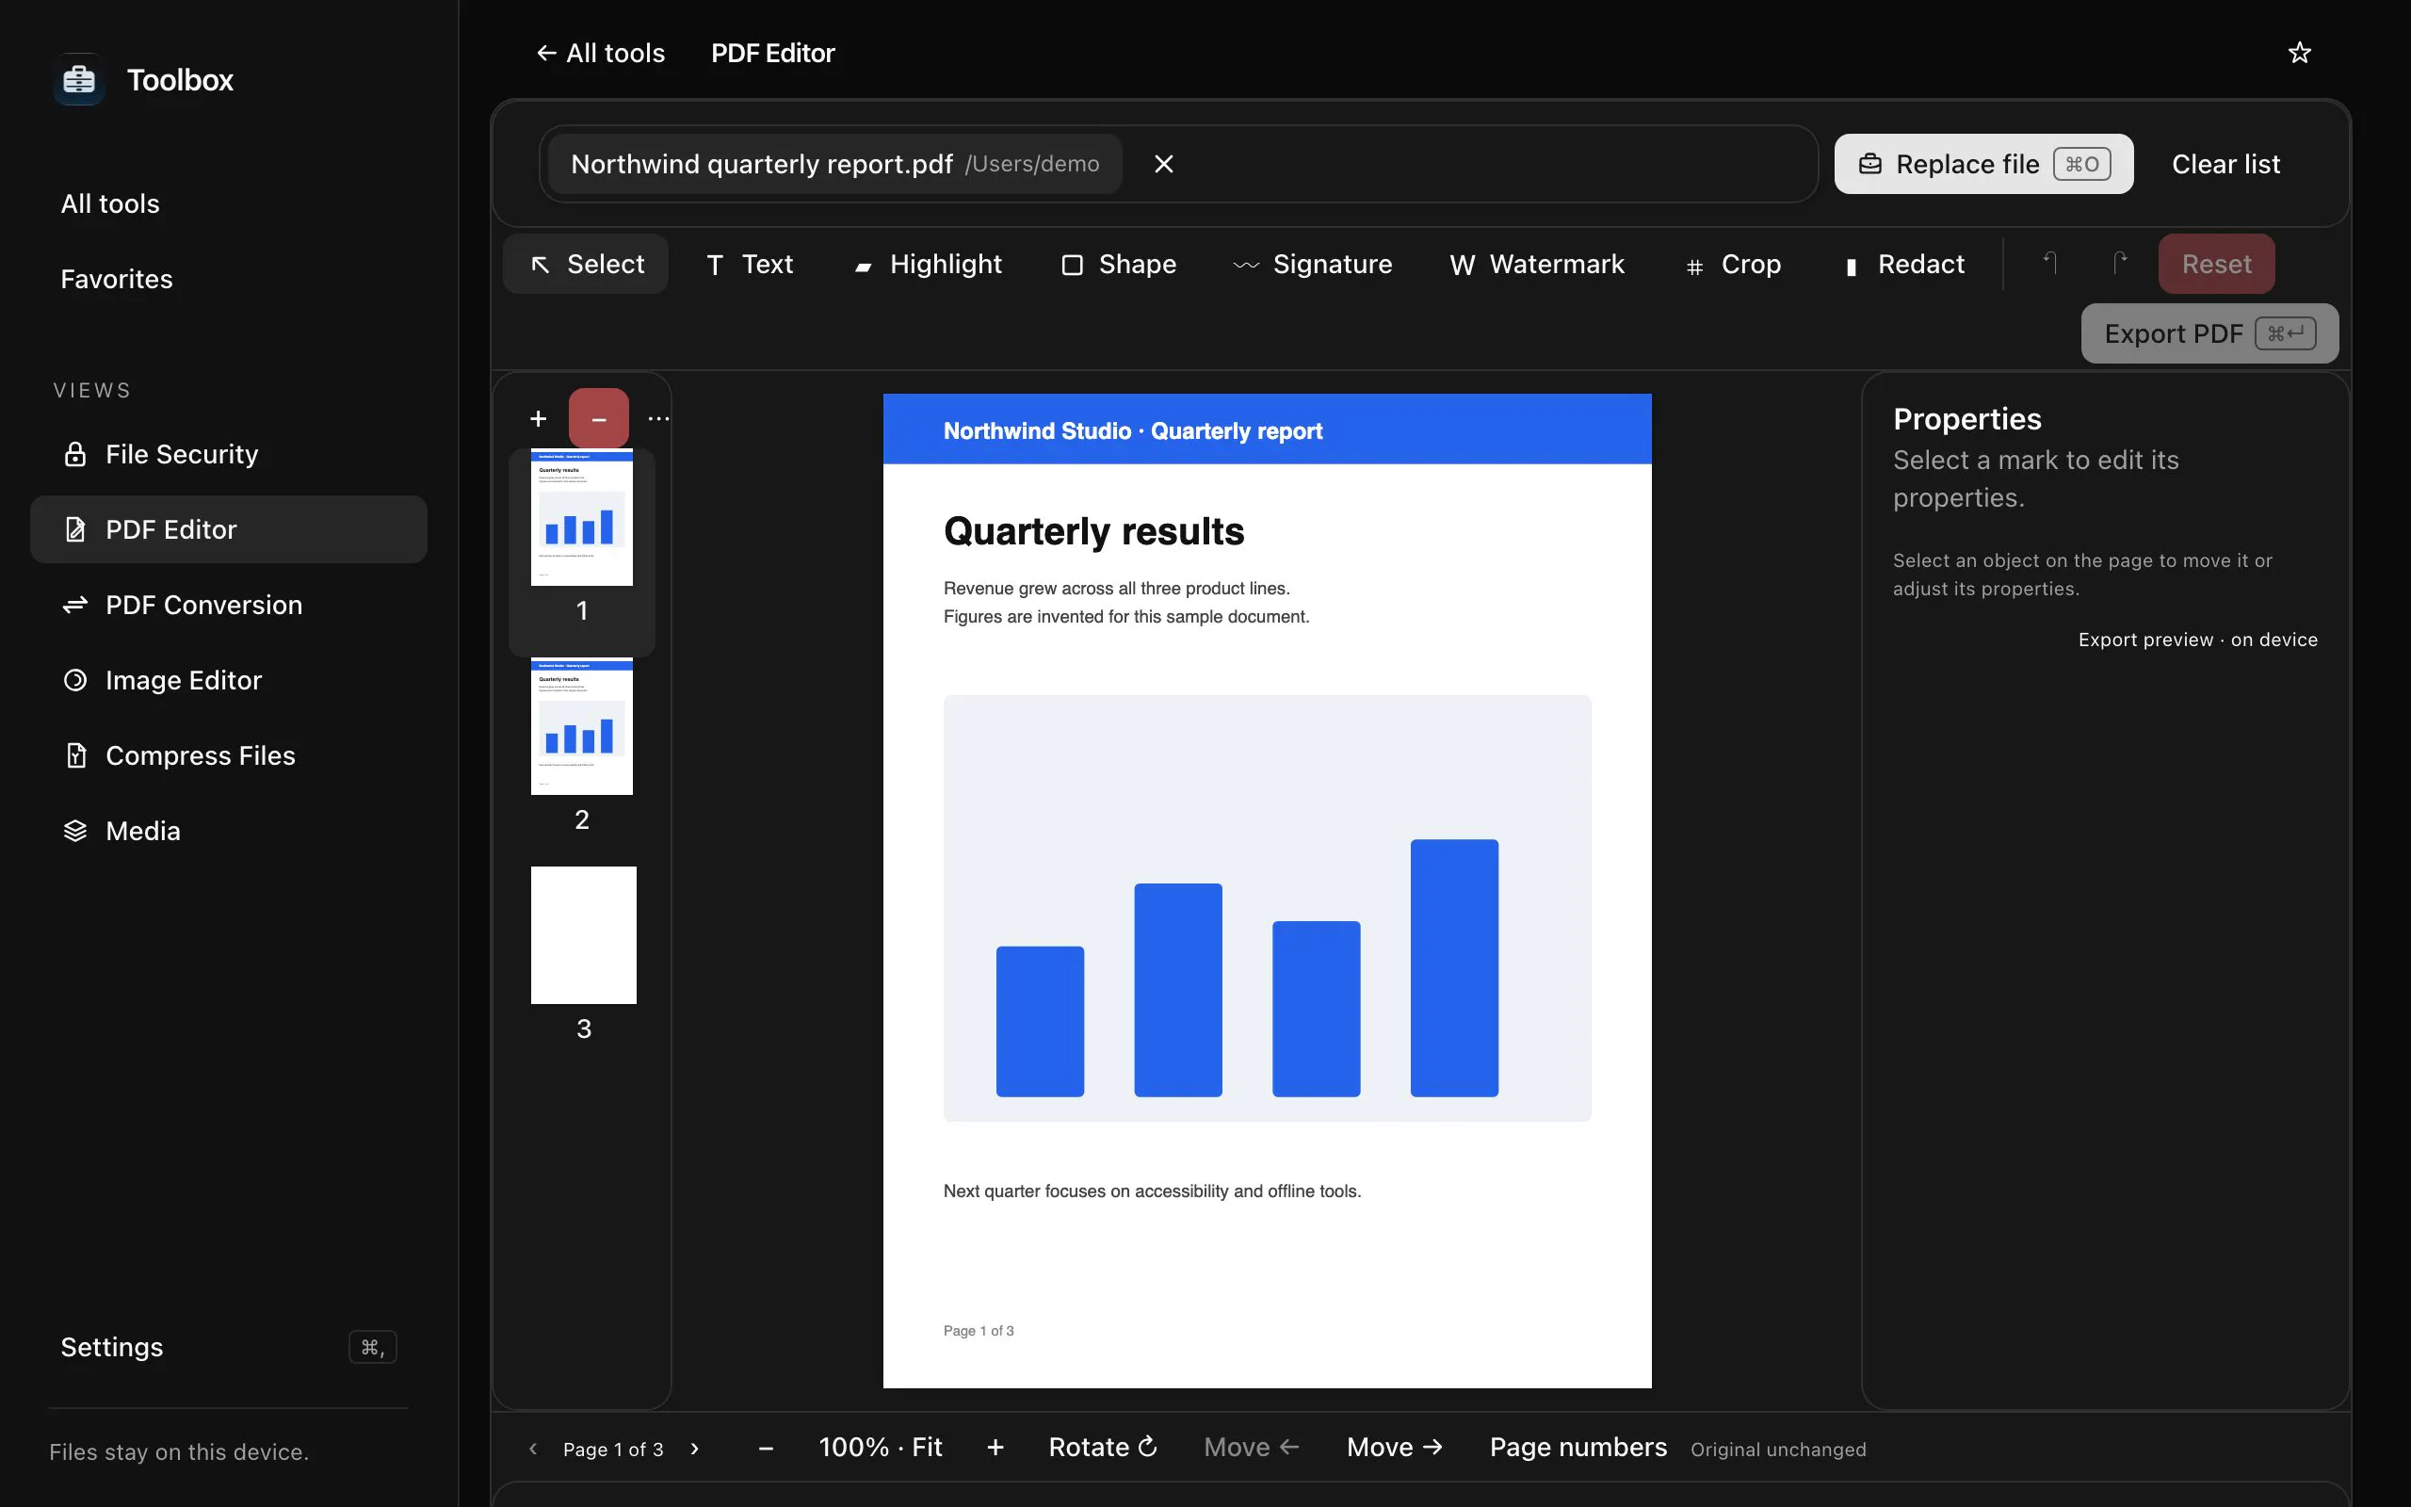Image resolution: width=2411 pixels, height=1507 pixels.
Task: Remove the Northwind quarterly report.pdf file
Action: coord(1164,164)
